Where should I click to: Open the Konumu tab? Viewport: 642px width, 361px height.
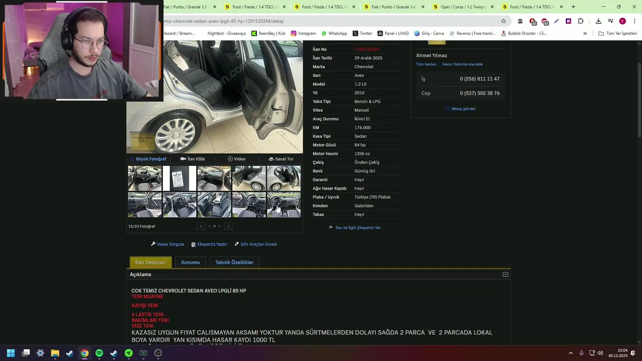click(x=191, y=262)
